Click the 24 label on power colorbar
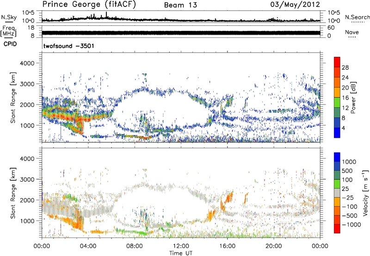370x256 pixels. coord(345,78)
